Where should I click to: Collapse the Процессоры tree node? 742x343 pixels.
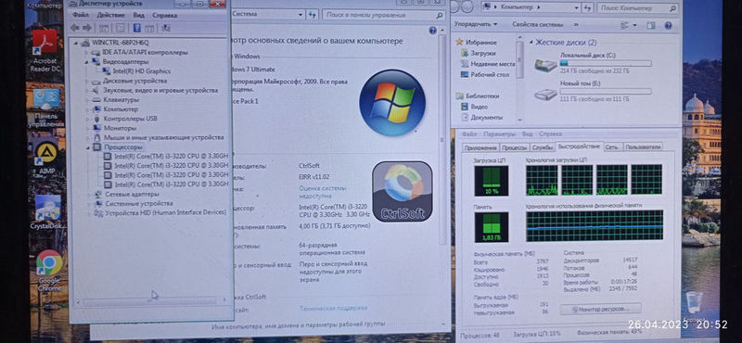pyautogui.click(x=87, y=147)
